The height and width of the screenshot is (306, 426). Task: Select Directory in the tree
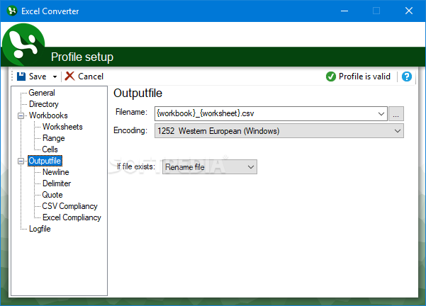pyautogui.click(x=44, y=104)
